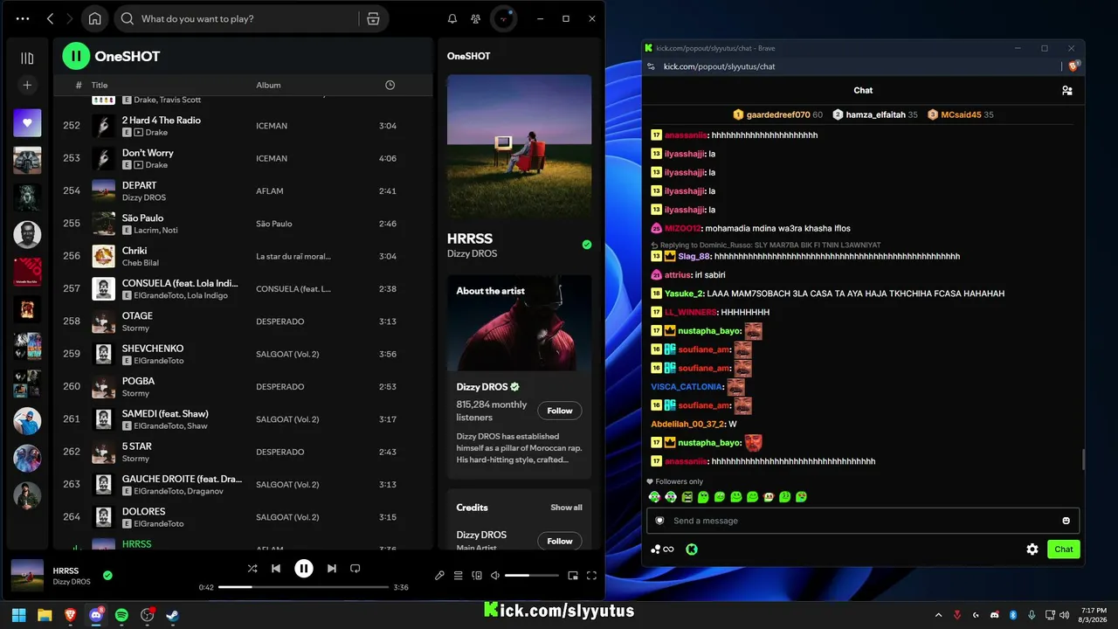Select the track DEPART
The height and width of the screenshot is (629, 1118).
[243, 191]
